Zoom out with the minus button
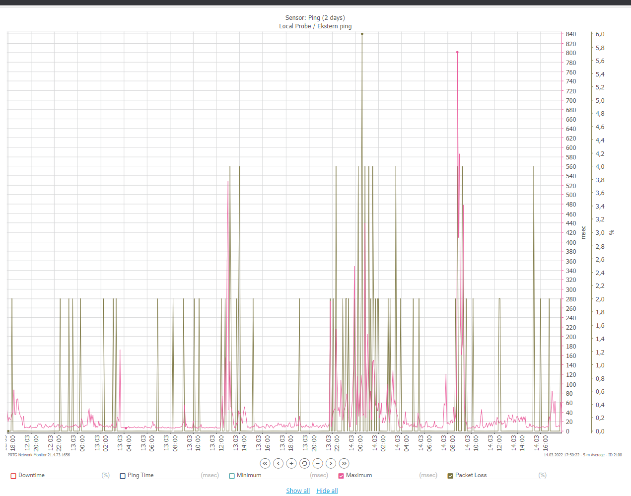This screenshot has height=496, width=631. (318, 463)
